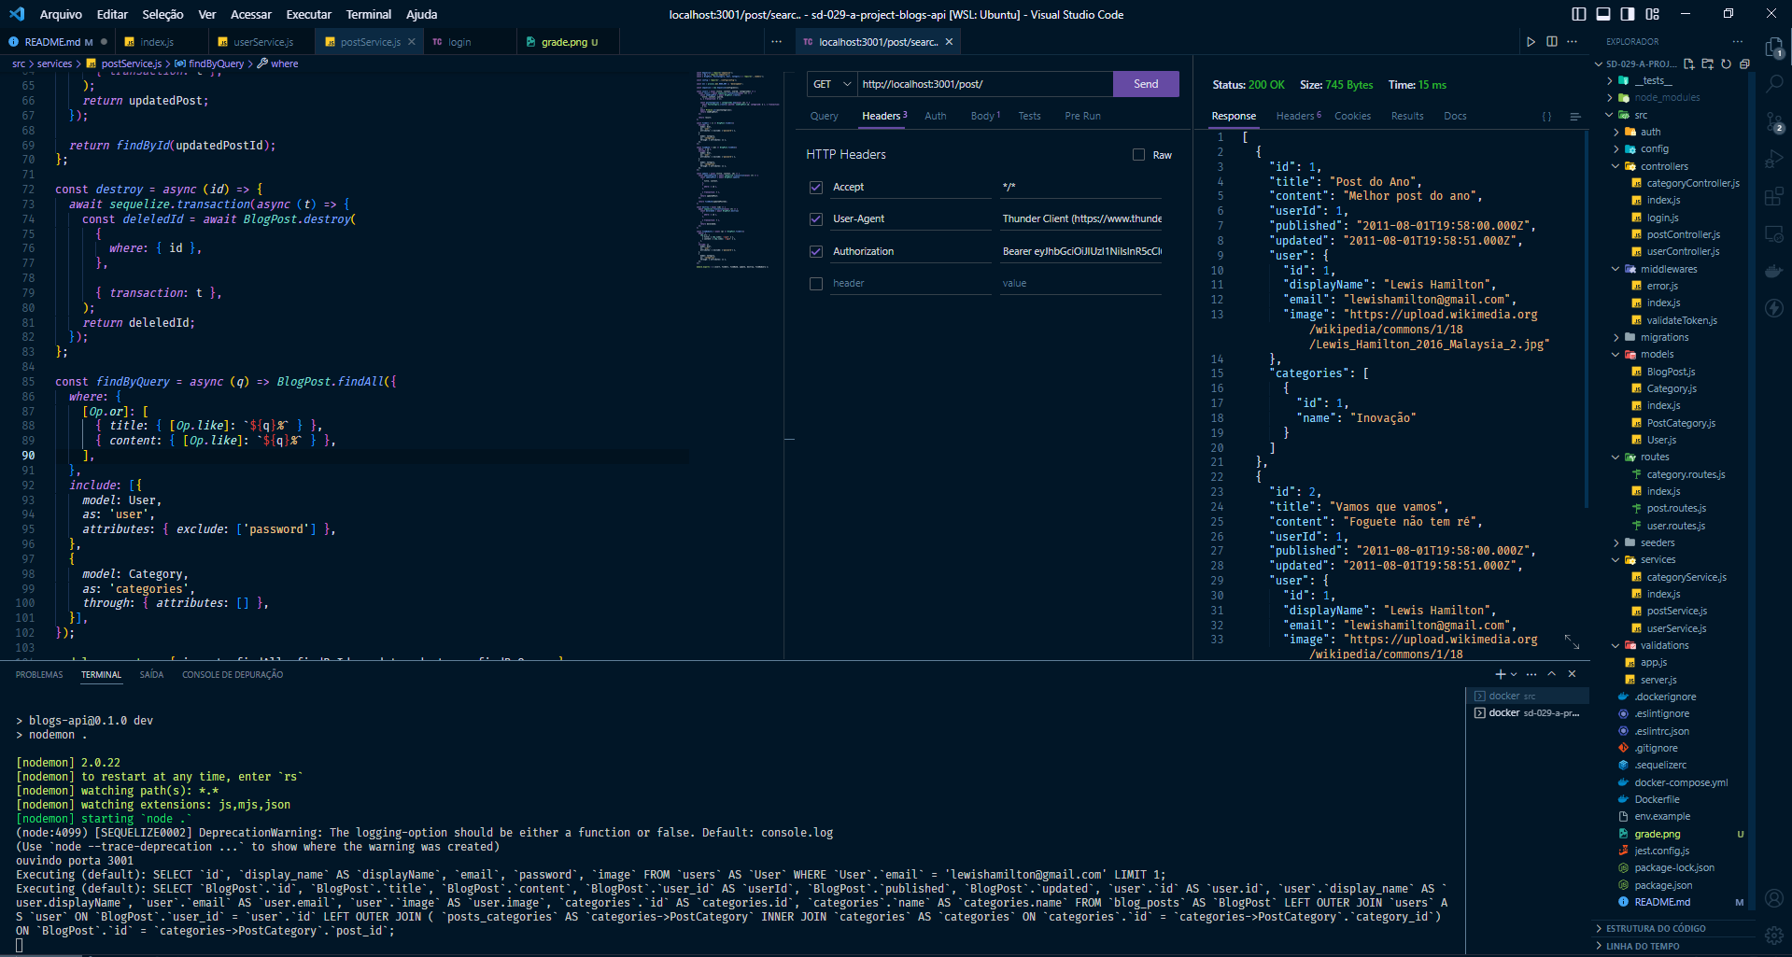Toggle the Raw headers checkbox
Image resolution: width=1792 pixels, height=957 pixels.
click(1138, 155)
